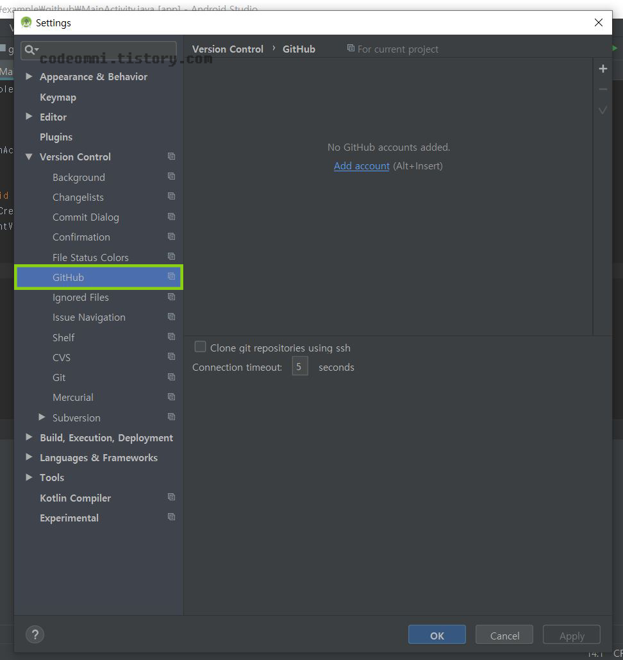This screenshot has width=623, height=660.
Task: Expand the Tools section
Action: click(x=29, y=477)
